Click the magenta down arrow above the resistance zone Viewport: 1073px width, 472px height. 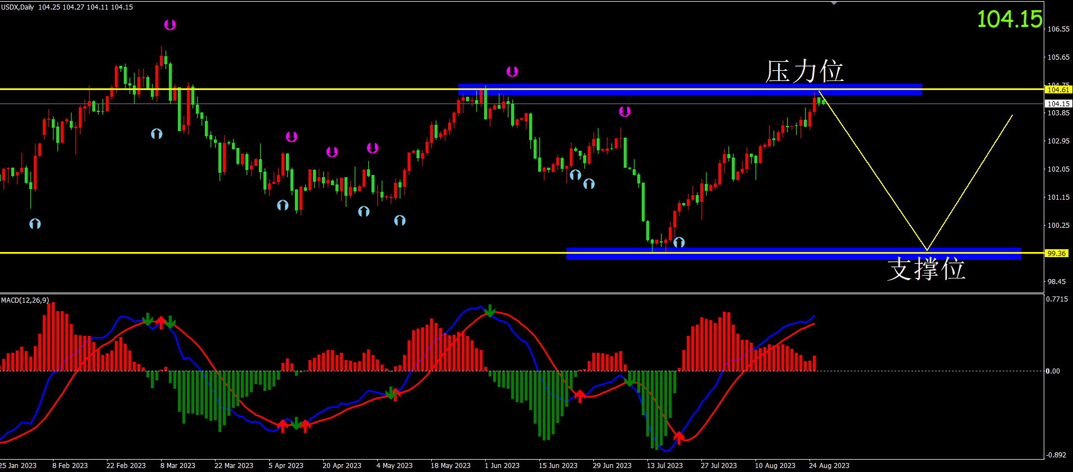(512, 71)
